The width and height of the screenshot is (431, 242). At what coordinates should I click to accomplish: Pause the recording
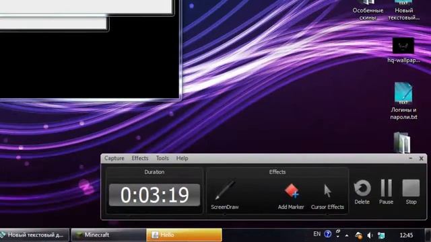386,192
